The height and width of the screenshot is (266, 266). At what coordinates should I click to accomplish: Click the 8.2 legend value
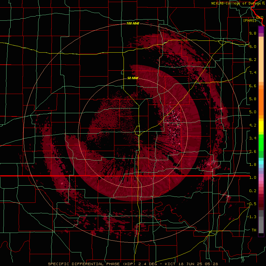[253, 59]
